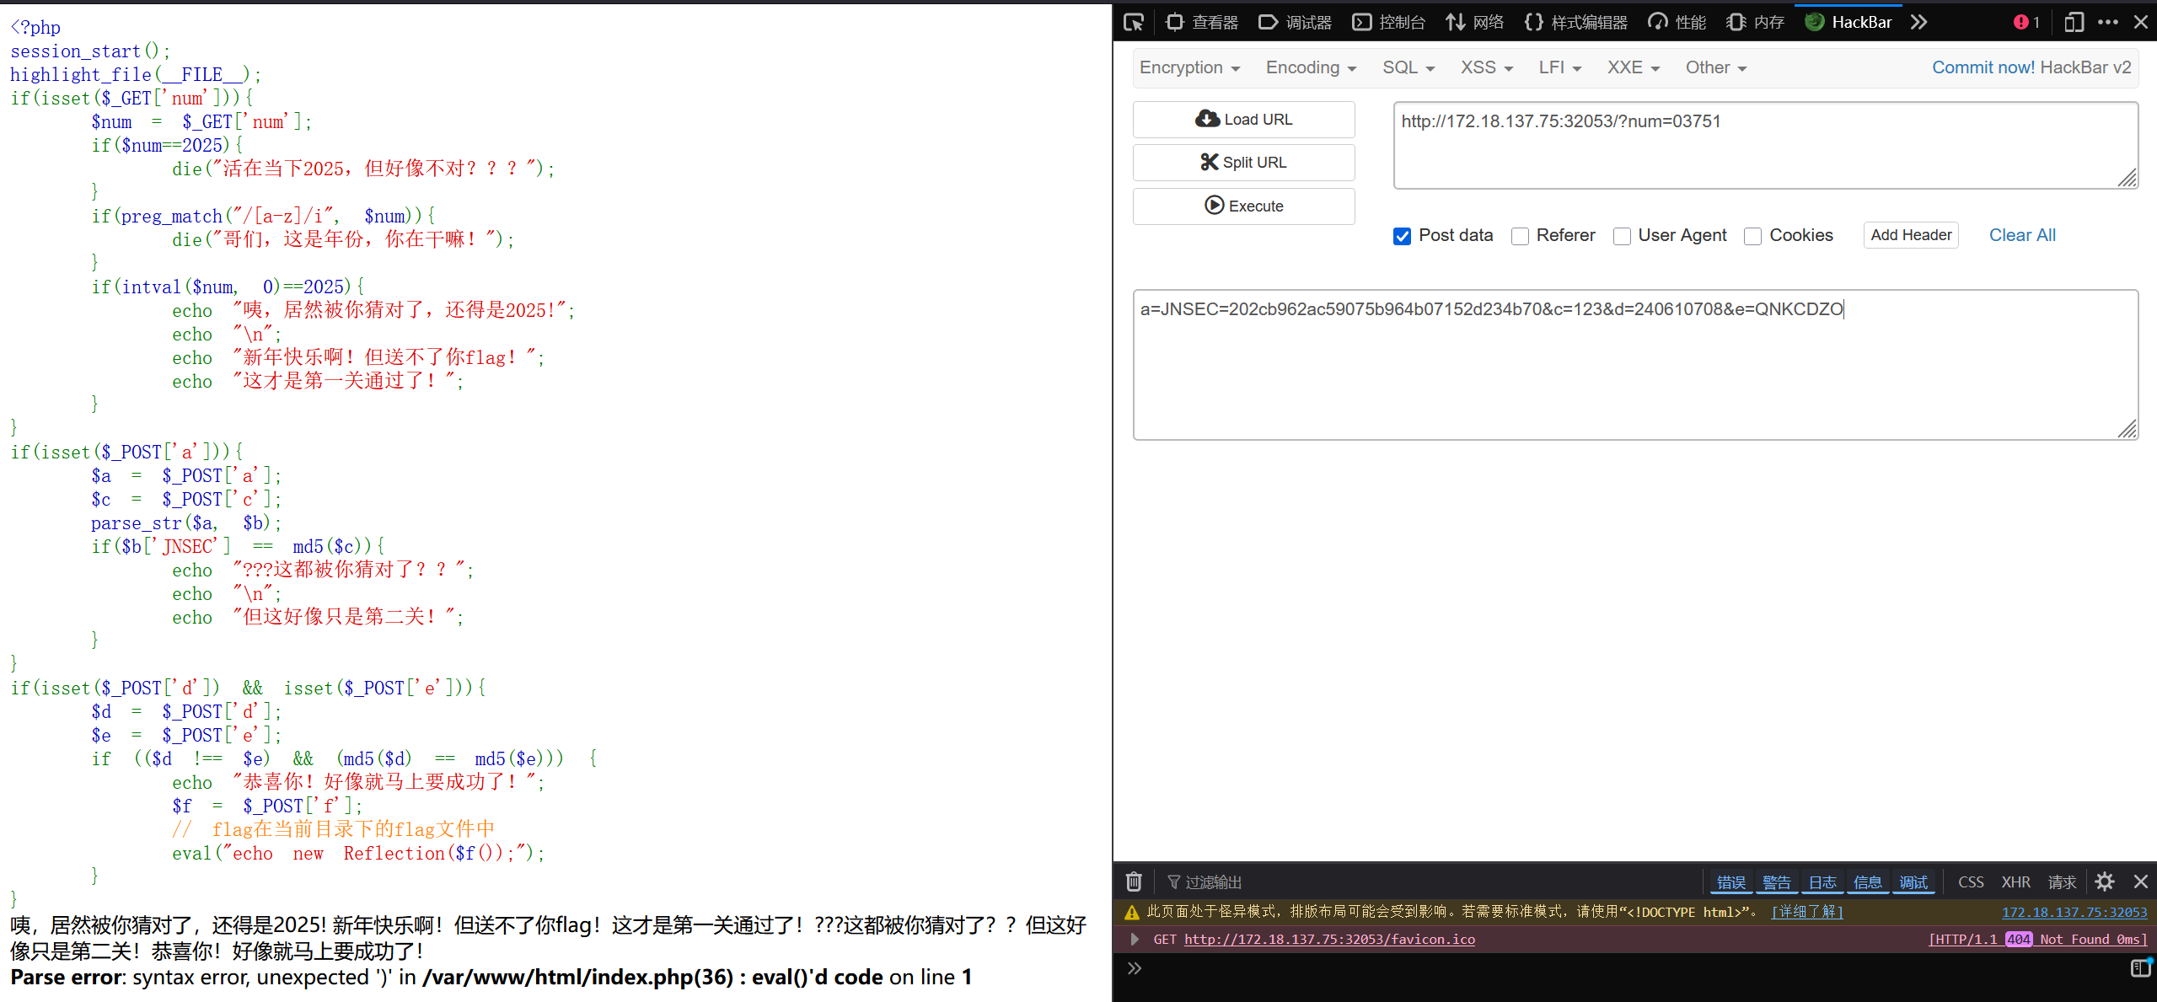
Task: Disable the Post data checkbox
Action: click(x=1402, y=237)
